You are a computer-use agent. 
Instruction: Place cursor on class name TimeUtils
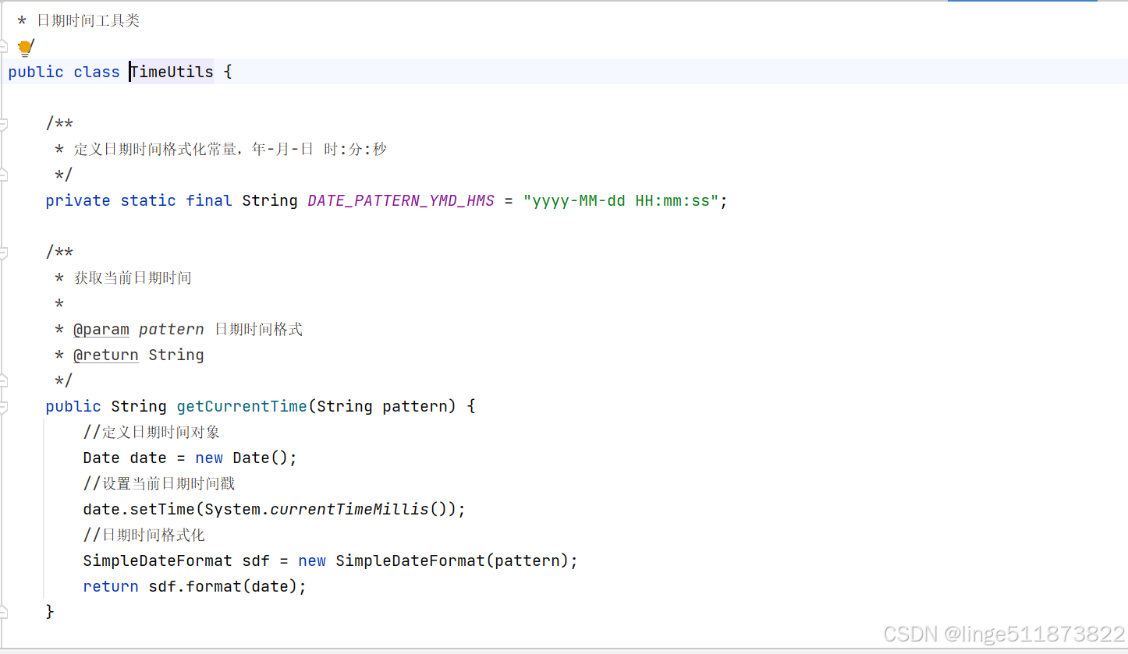(x=172, y=72)
